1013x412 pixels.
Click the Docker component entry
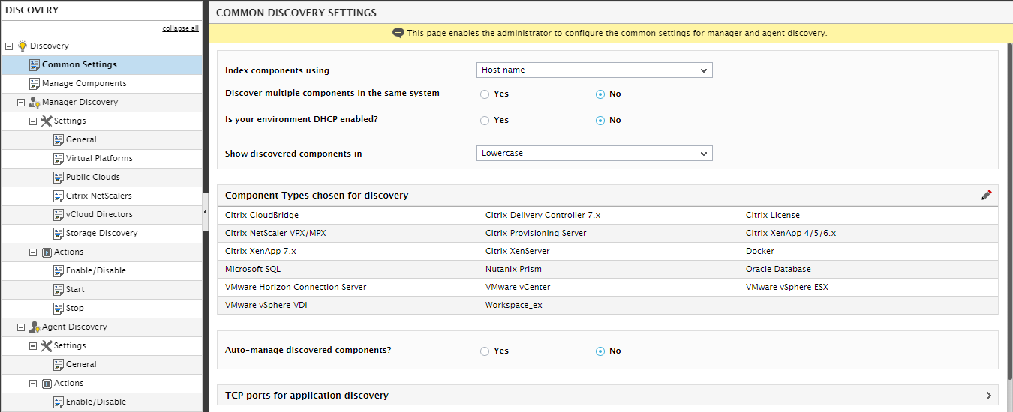(x=760, y=251)
